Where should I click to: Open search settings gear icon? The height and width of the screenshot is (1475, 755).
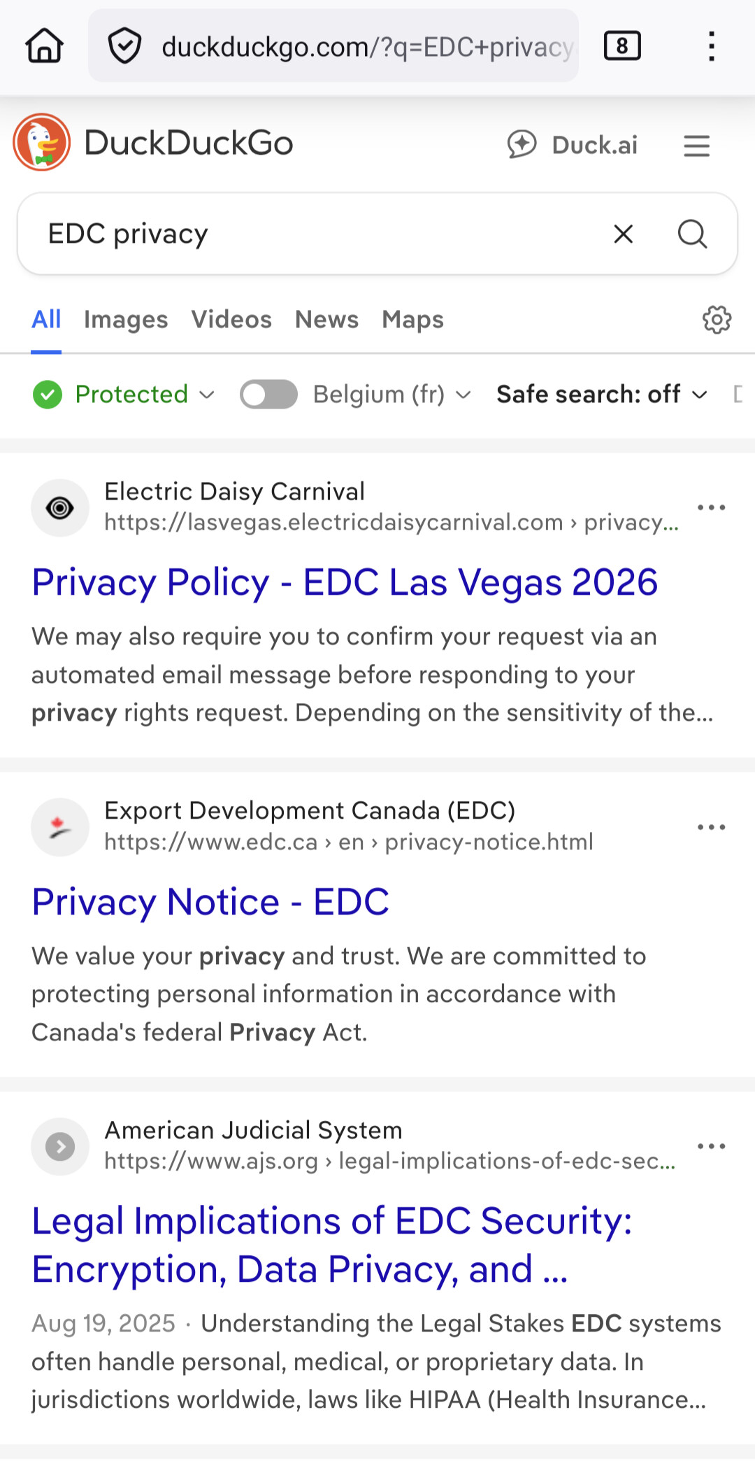click(717, 320)
